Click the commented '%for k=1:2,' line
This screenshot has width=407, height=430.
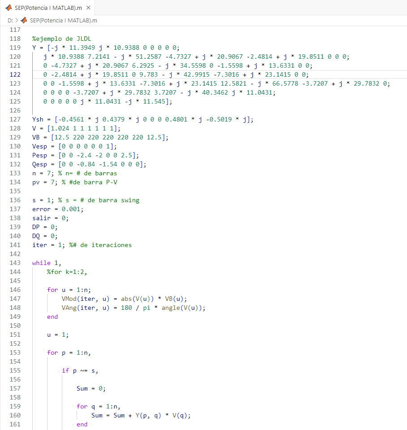pyautogui.click(x=67, y=272)
